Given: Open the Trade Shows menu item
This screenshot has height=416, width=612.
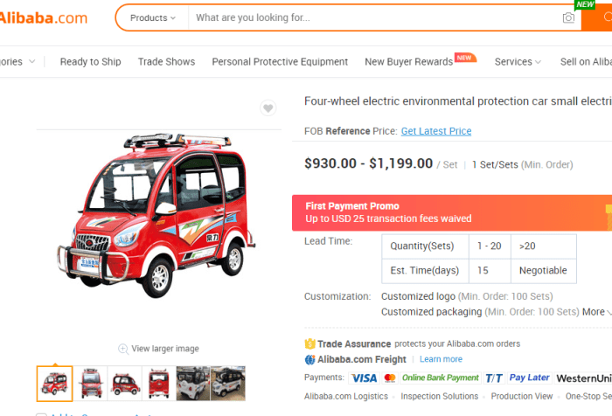Looking at the screenshot, I should pos(166,62).
